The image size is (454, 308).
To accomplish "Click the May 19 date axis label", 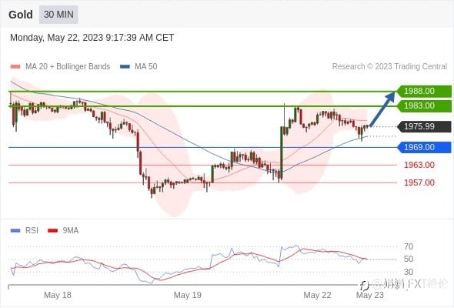I will (x=187, y=295).
